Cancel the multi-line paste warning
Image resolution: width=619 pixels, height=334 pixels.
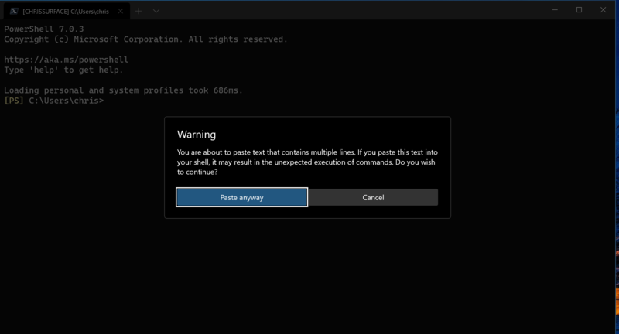[x=373, y=197]
